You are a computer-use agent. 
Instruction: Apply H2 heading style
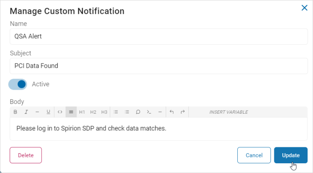click(93, 112)
